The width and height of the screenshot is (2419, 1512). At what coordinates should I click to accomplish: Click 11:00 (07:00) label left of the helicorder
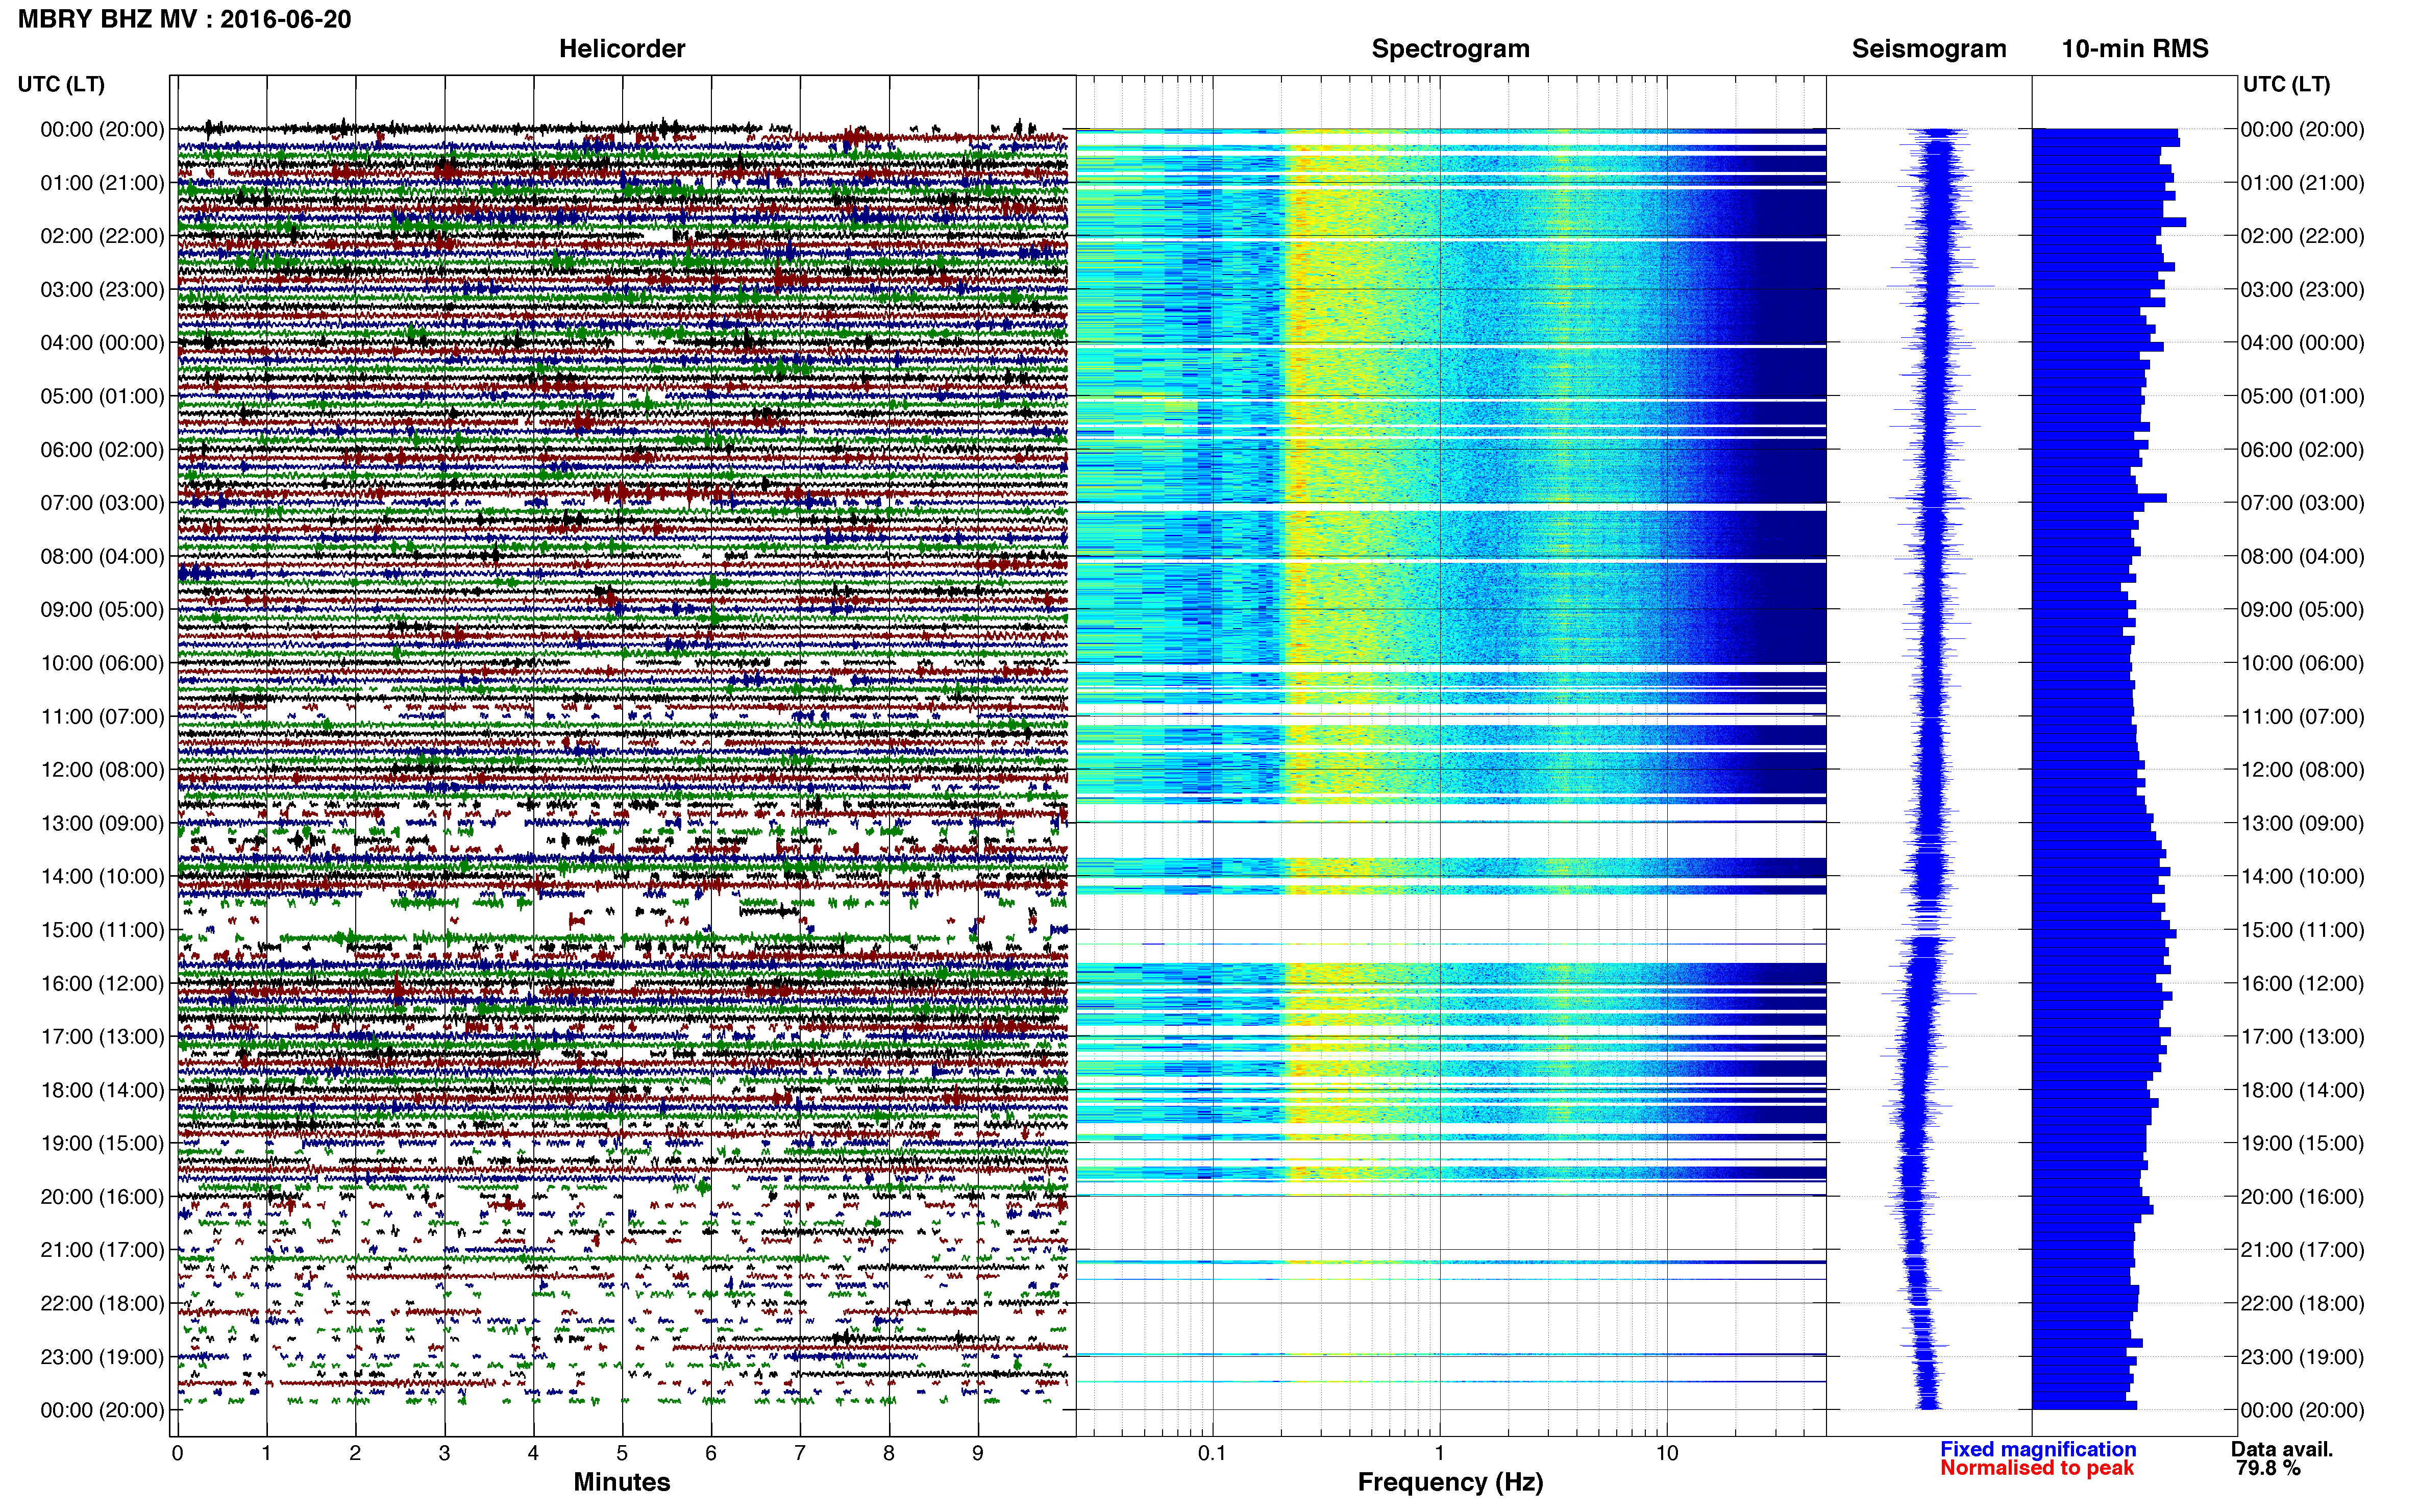[x=102, y=716]
